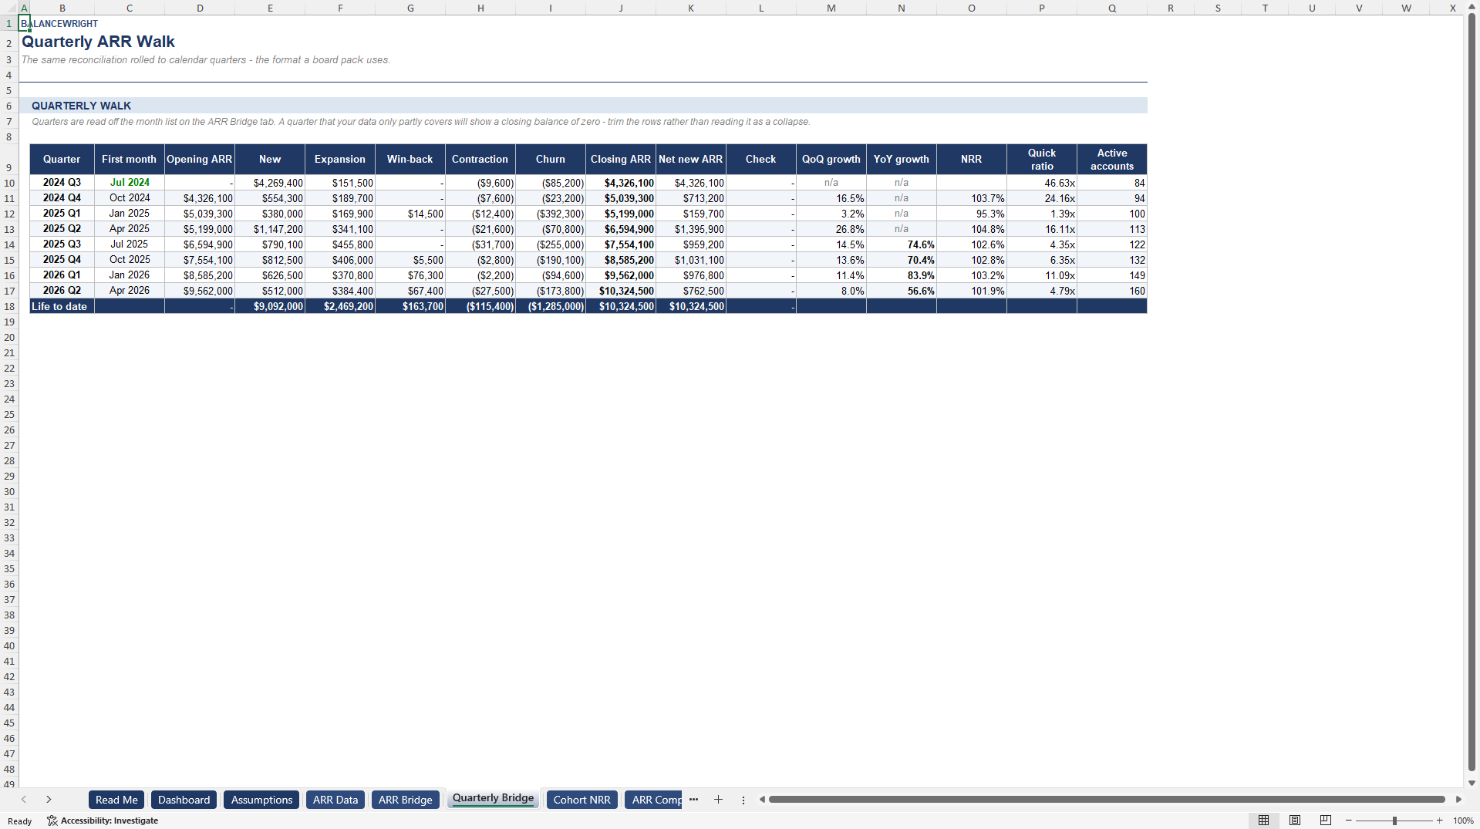Select Quick ratio 46.63x cell
Screen dimensions: 1480x829
[x=1042, y=183]
